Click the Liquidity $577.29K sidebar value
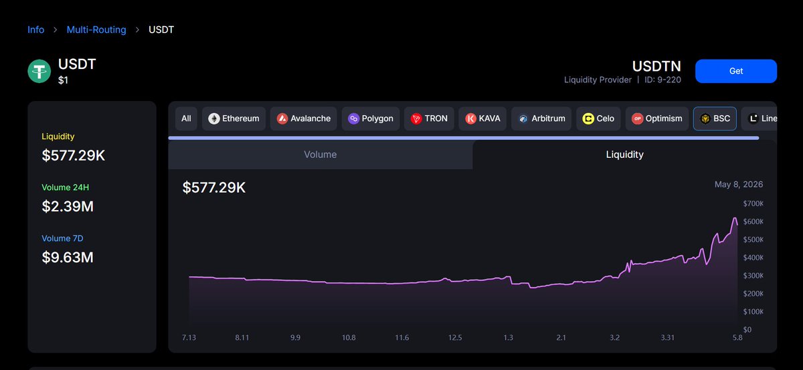803x370 pixels. [74, 156]
